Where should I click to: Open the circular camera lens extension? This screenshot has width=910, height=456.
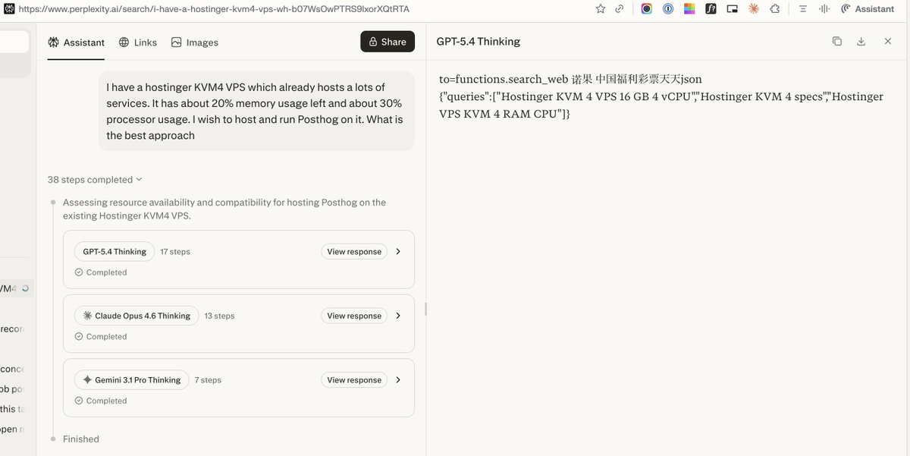point(646,8)
